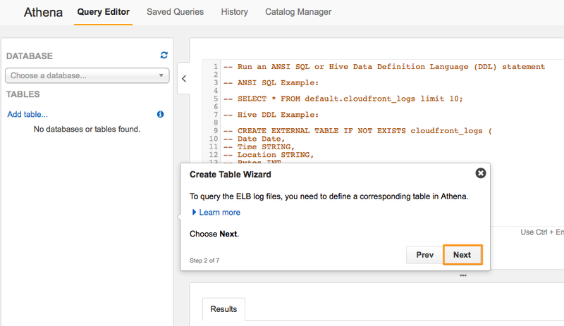Screen dimensions: 564x326
Task: Go to the History tab
Action: pos(234,12)
